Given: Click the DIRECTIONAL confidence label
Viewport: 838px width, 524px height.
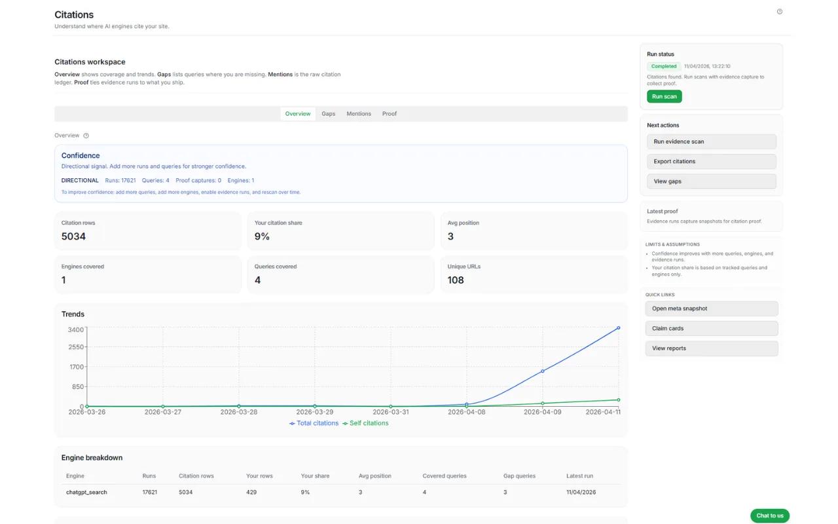Looking at the screenshot, I should (80, 180).
